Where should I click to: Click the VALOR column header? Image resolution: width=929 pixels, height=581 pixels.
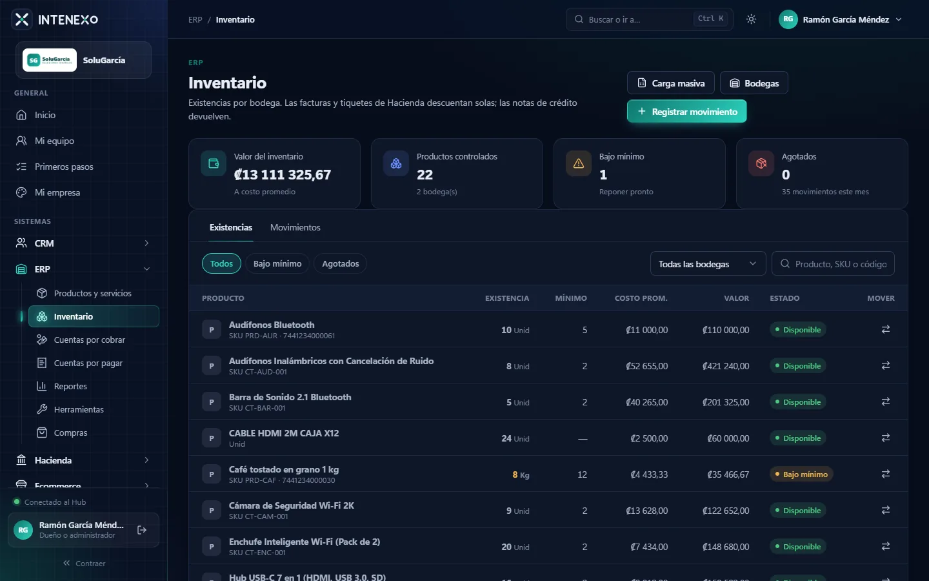tap(736, 298)
